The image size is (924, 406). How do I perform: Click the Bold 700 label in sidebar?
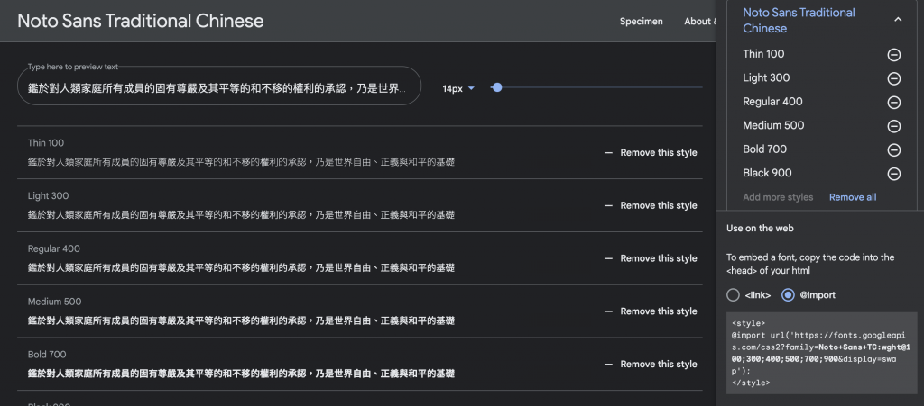(x=765, y=149)
